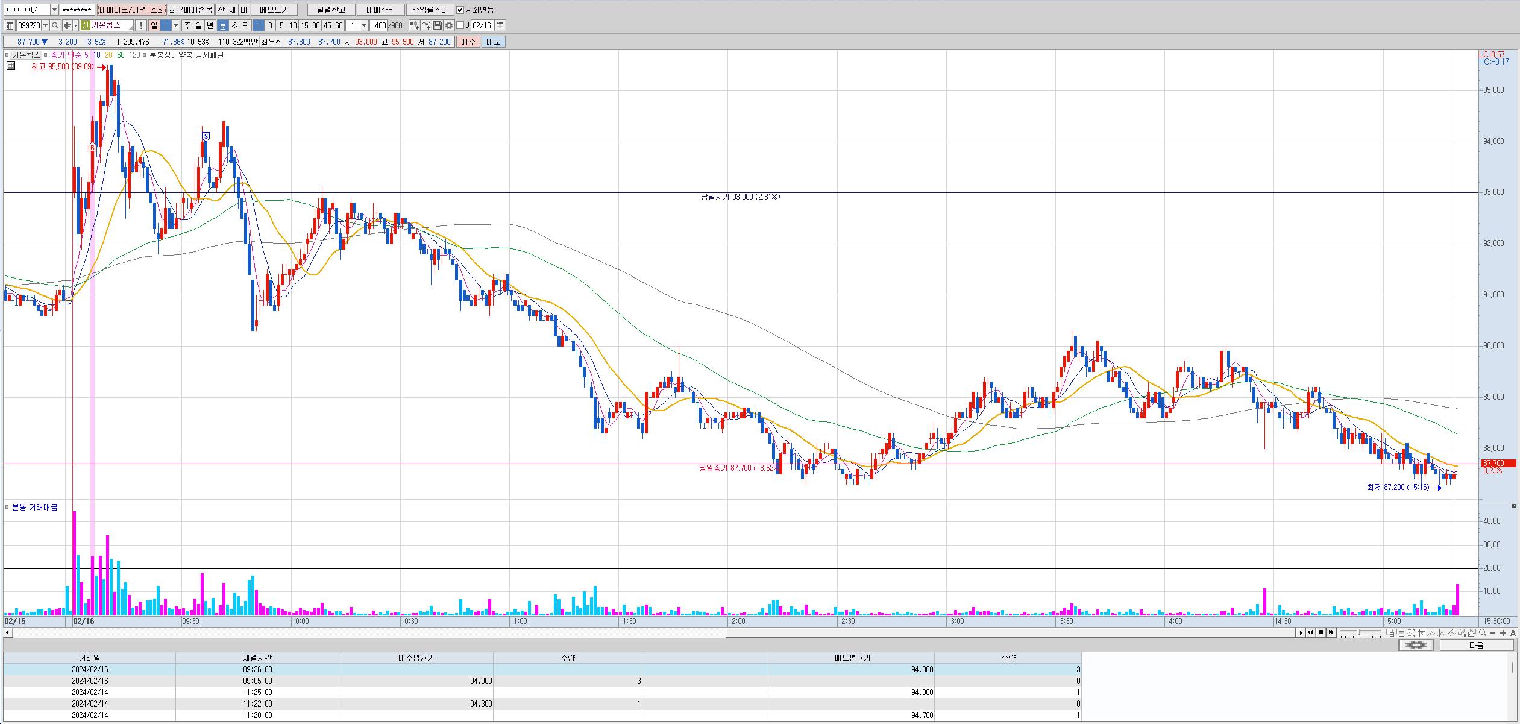
Task: Uncheck the 계좌연동 checkbox
Action: point(460,10)
